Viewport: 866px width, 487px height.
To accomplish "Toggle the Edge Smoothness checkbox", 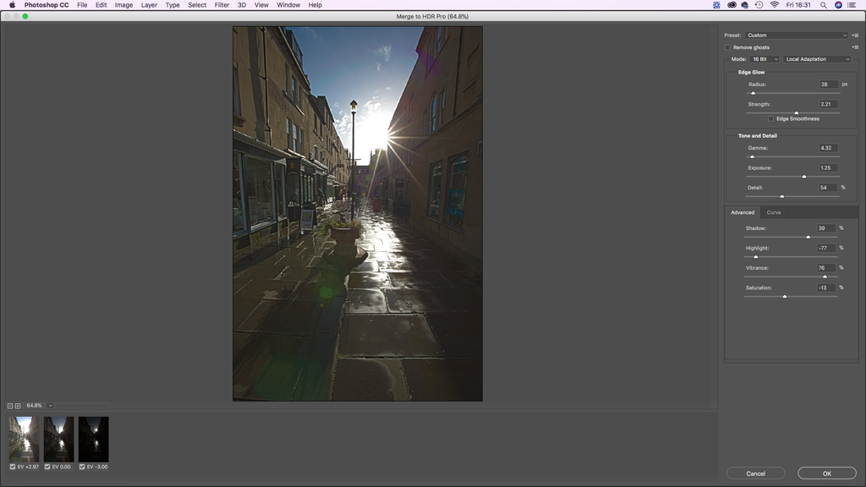I will click(771, 118).
